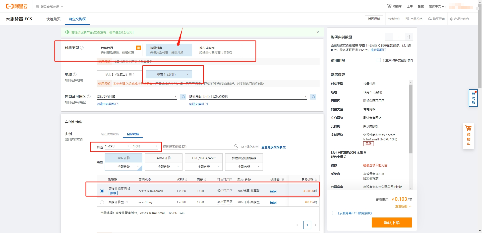This screenshot has width=482, height=233.
Task: Click the 账号全部资源 list icon
Action: pos(37,7)
